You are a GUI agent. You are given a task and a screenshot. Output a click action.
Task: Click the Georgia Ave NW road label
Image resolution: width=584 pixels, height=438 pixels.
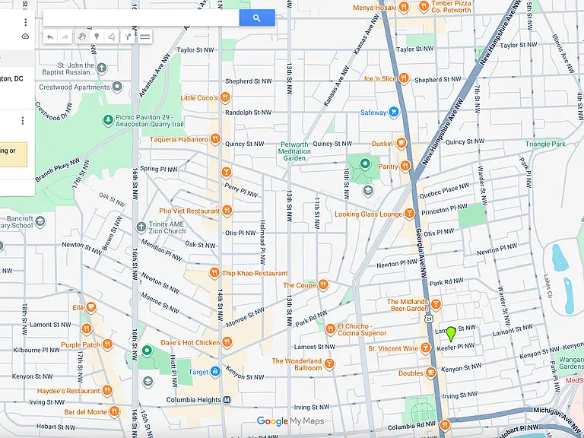tap(421, 253)
